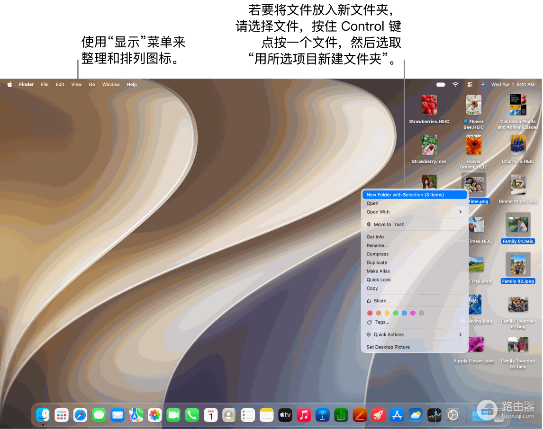Open the Weather app in the Dock
The height and width of the screenshot is (429, 543).
tap(416, 415)
